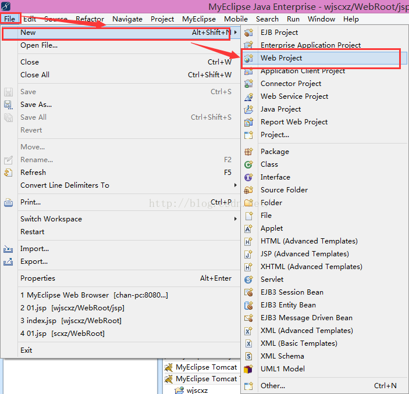Click the MyEclipse app icon in title bar

point(6,6)
